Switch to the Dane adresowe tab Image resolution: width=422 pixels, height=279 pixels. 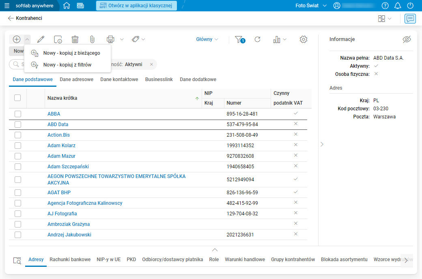pyautogui.click(x=76, y=79)
